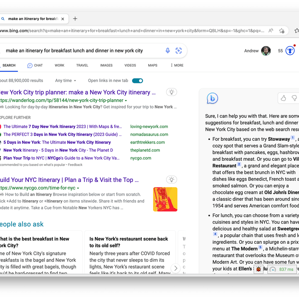Screen dimensions: 299x299
Task: Click the Bing chat logo in answer panel
Action: point(212,98)
